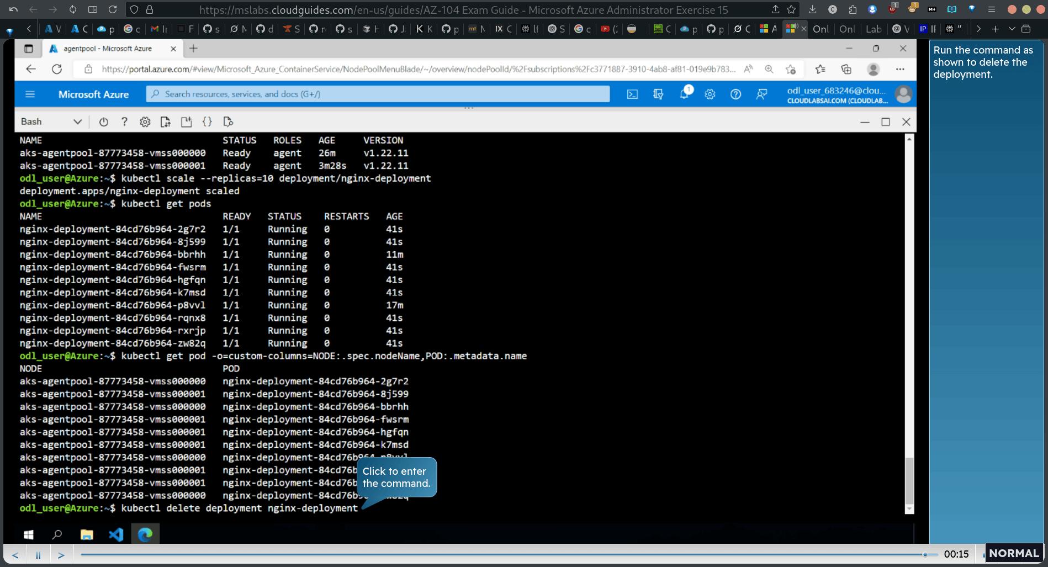
Task: Add page to Edge favorites star
Action: pyautogui.click(x=791, y=69)
